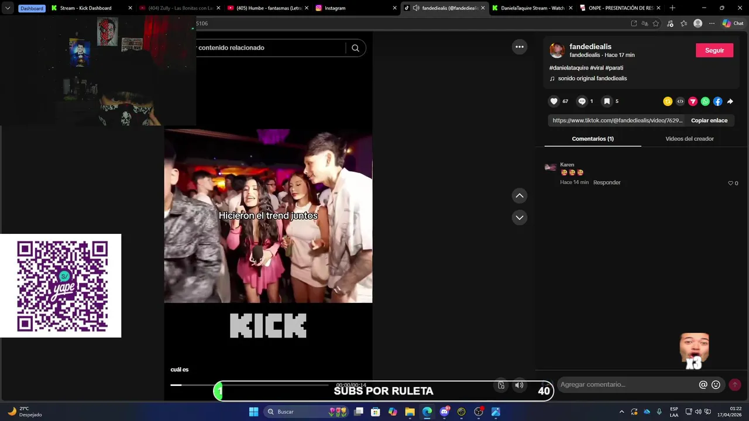Toggle the player mode icon beside volume
749x421 pixels.
click(x=501, y=385)
